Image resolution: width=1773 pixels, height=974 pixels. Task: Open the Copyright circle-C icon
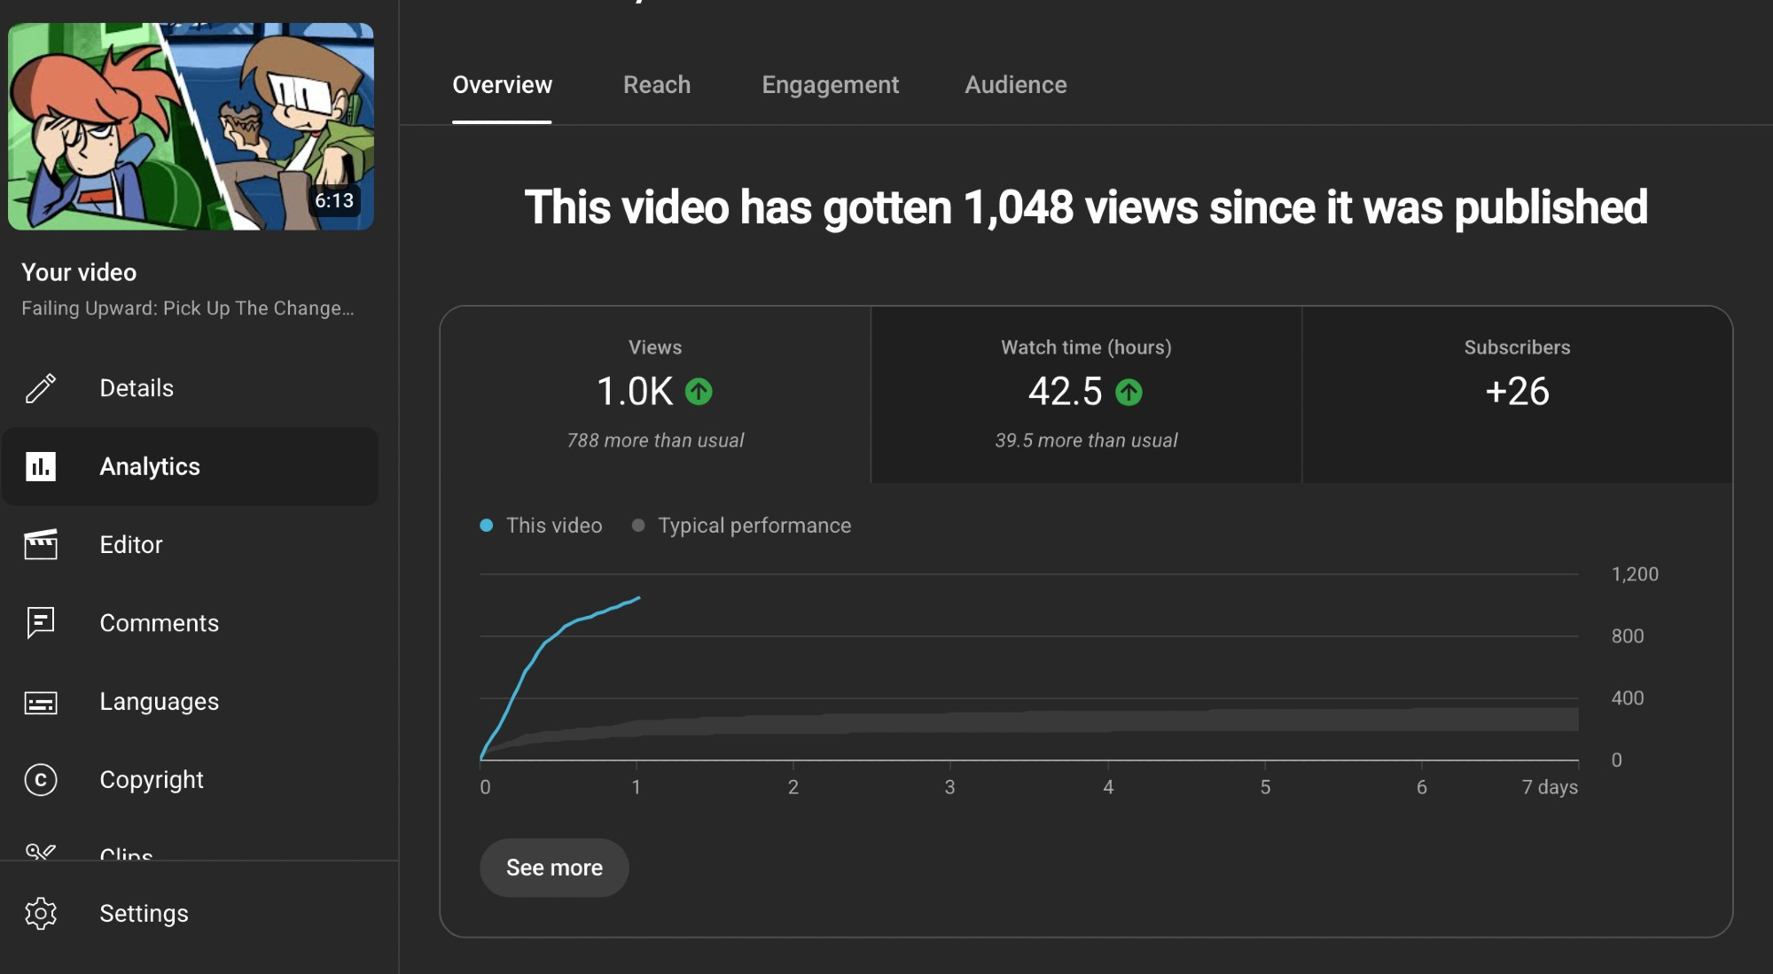[x=41, y=780]
